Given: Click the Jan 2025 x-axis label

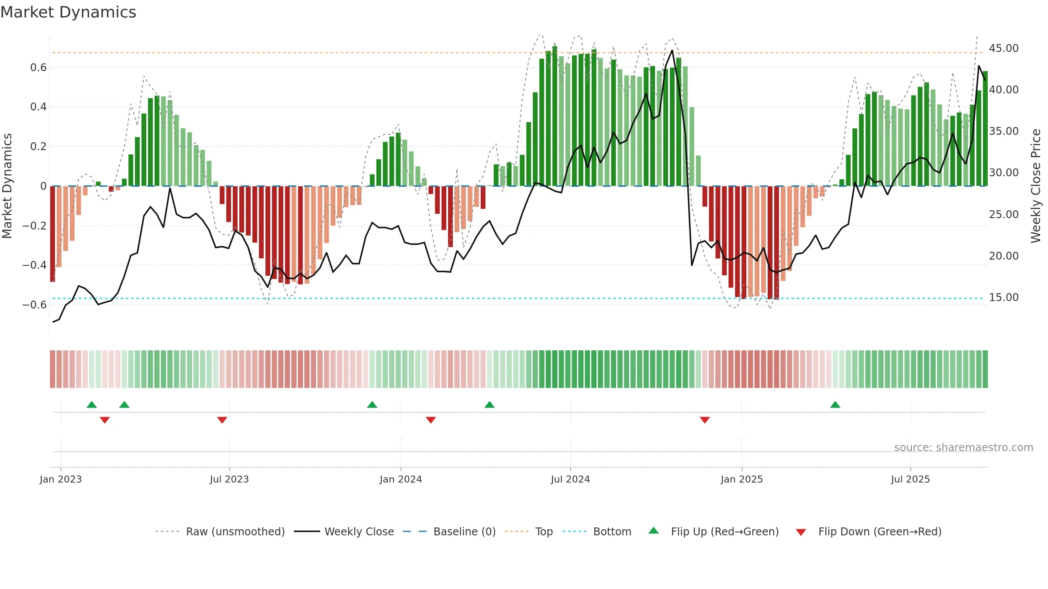Looking at the screenshot, I should (x=742, y=479).
